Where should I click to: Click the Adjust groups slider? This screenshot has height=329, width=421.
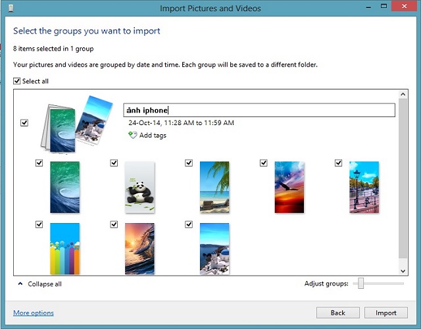(359, 284)
